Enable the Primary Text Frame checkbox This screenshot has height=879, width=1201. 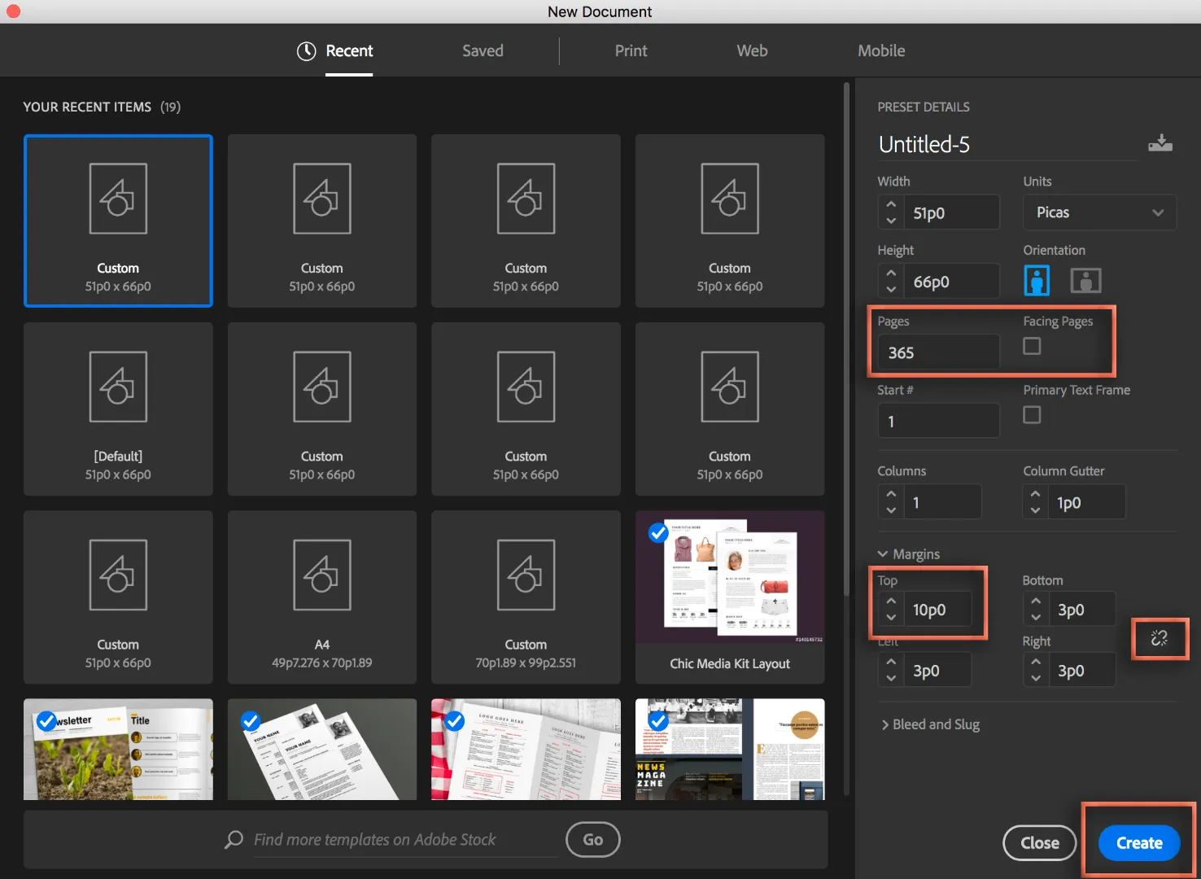(1032, 415)
